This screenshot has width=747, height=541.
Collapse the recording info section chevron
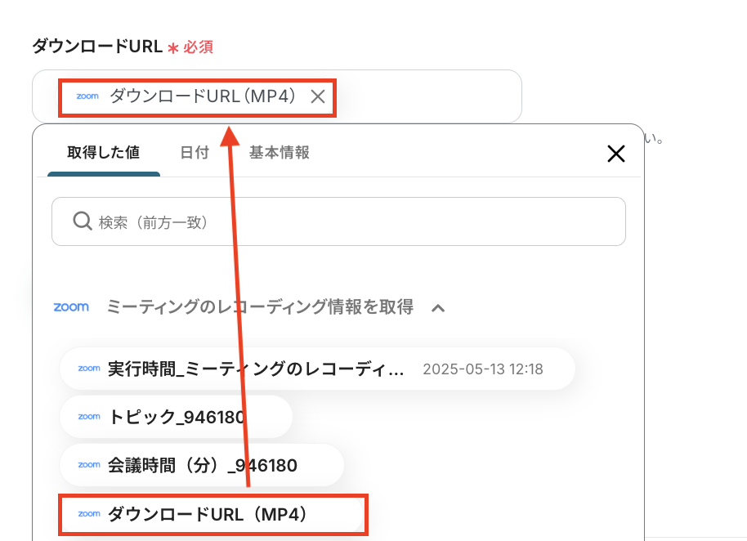click(x=438, y=308)
